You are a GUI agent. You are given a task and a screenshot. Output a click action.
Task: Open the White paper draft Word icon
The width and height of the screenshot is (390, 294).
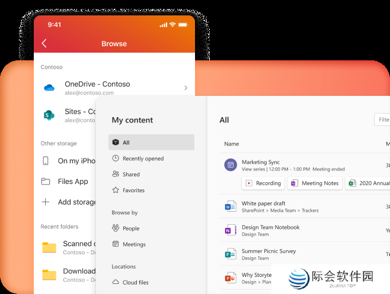pos(231,206)
